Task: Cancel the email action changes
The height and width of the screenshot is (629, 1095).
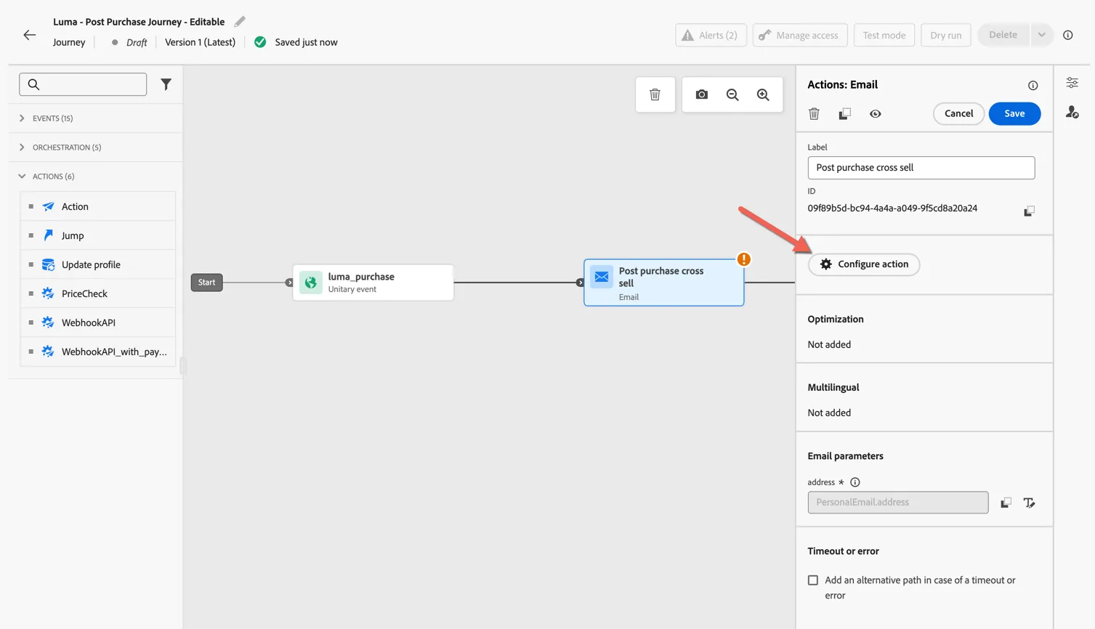Action: tap(958, 113)
